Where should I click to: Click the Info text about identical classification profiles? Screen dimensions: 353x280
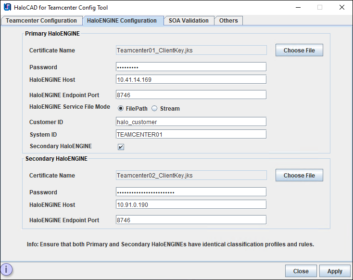pos(170,244)
